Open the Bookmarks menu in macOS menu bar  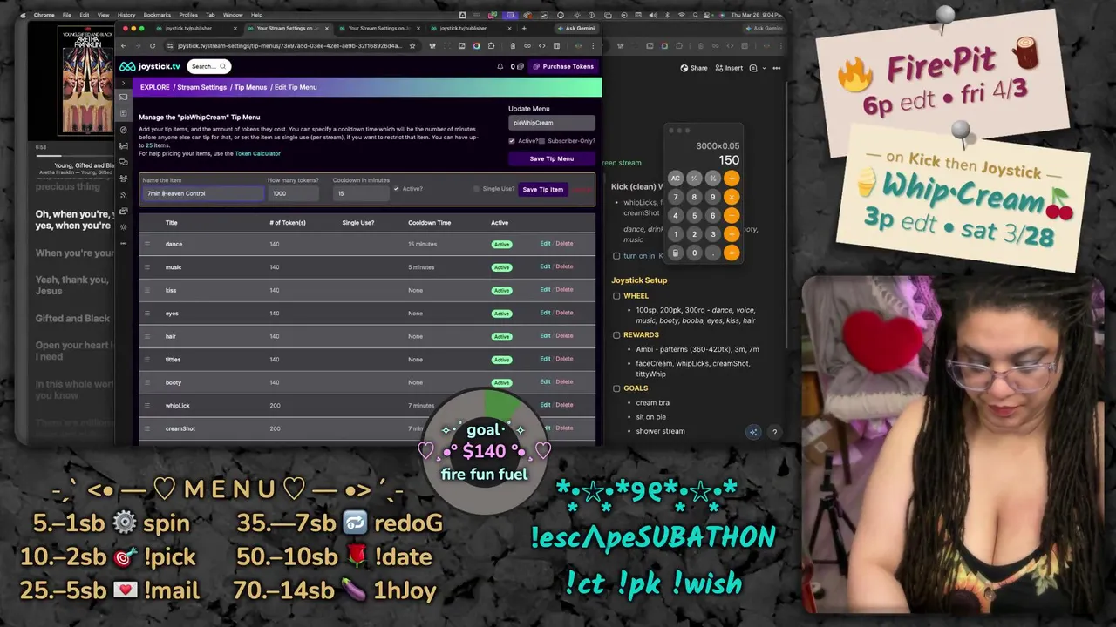pos(157,15)
